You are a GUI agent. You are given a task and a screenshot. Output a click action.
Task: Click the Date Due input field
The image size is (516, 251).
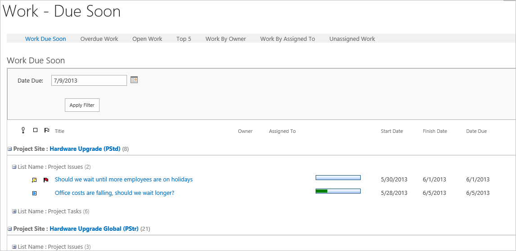point(89,80)
